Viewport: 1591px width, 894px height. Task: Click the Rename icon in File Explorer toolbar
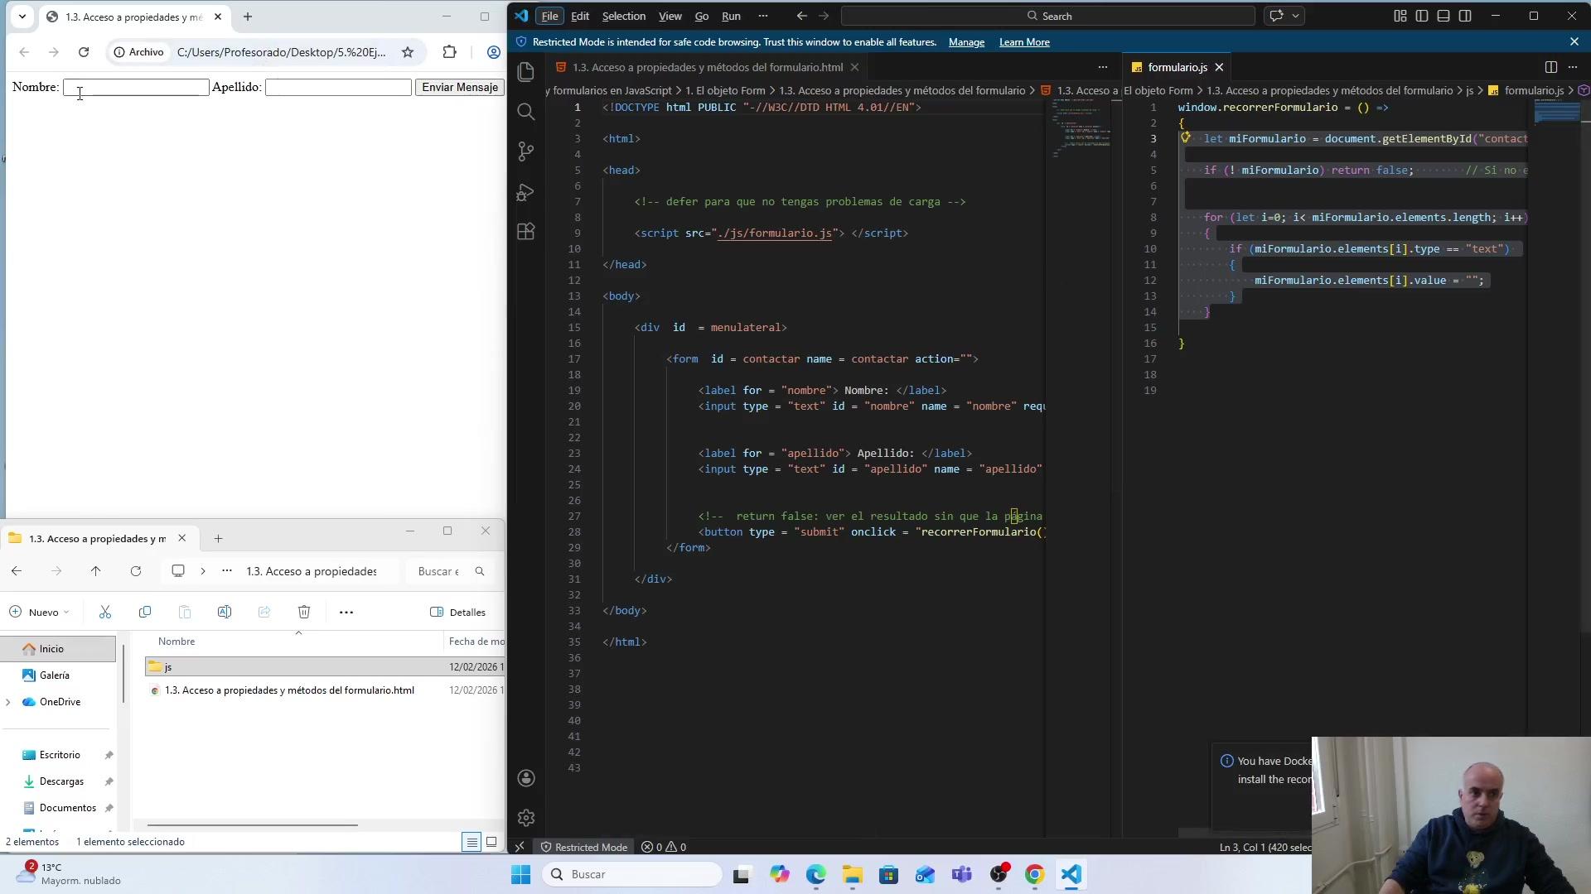click(225, 613)
